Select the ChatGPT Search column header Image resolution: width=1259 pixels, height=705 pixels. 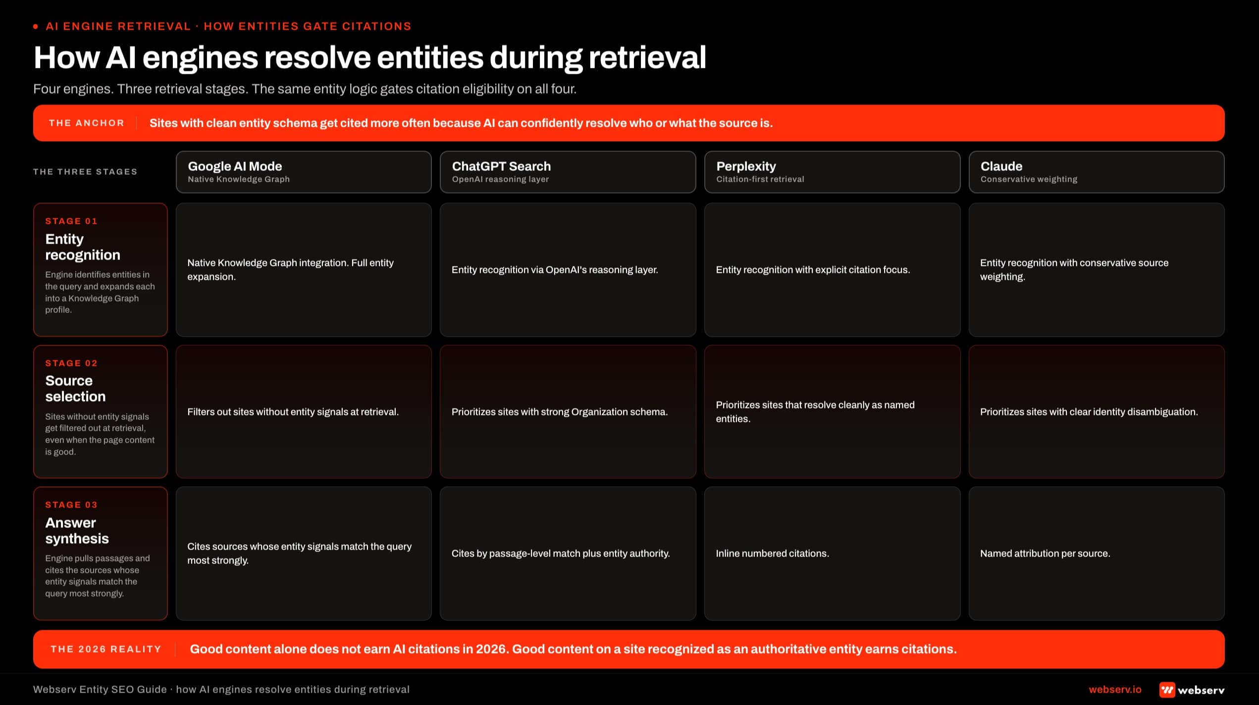click(x=568, y=172)
